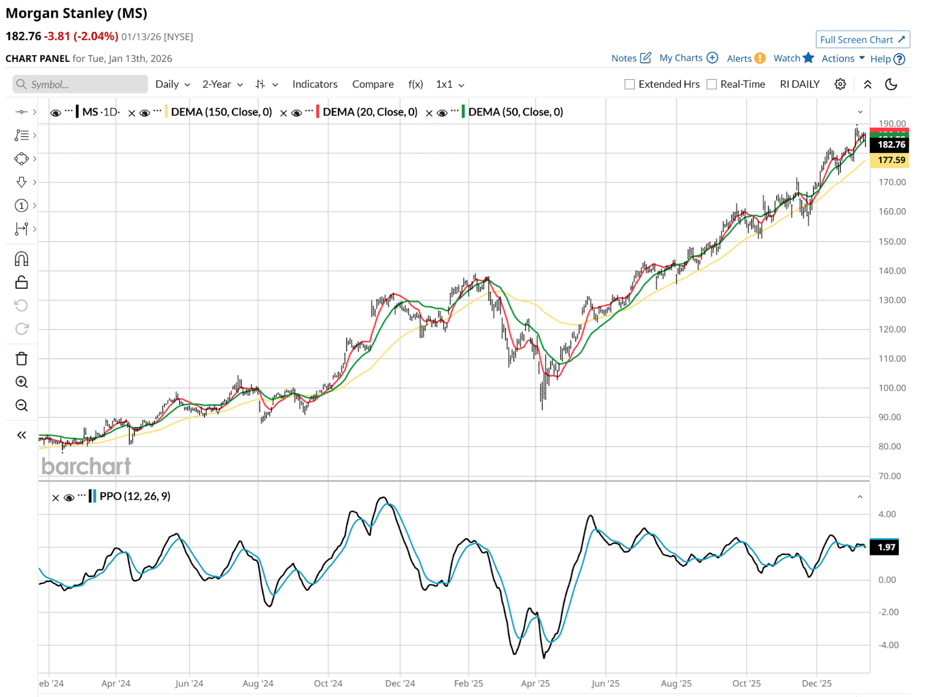Click the trash delete drawings icon
Viewport: 952px width, 697px height.
click(21, 359)
